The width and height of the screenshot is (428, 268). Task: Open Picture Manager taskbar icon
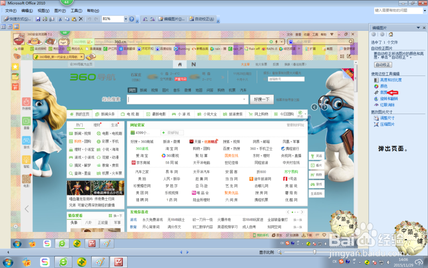click(119, 262)
